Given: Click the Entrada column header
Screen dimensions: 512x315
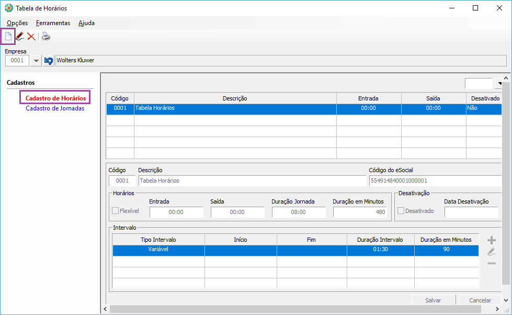Looking at the screenshot, I should (x=368, y=98).
